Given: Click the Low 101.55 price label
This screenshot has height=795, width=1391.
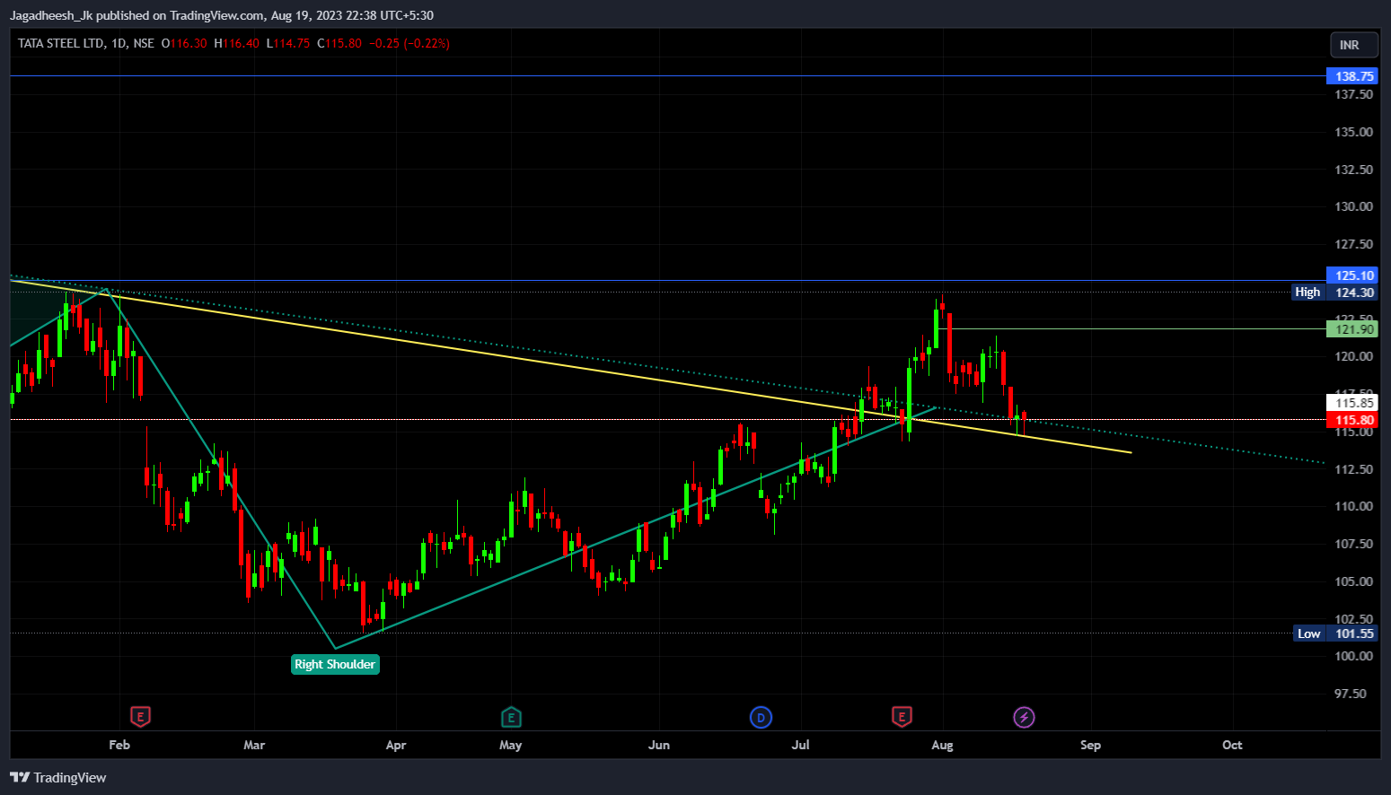Looking at the screenshot, I should pos(1335,633).
